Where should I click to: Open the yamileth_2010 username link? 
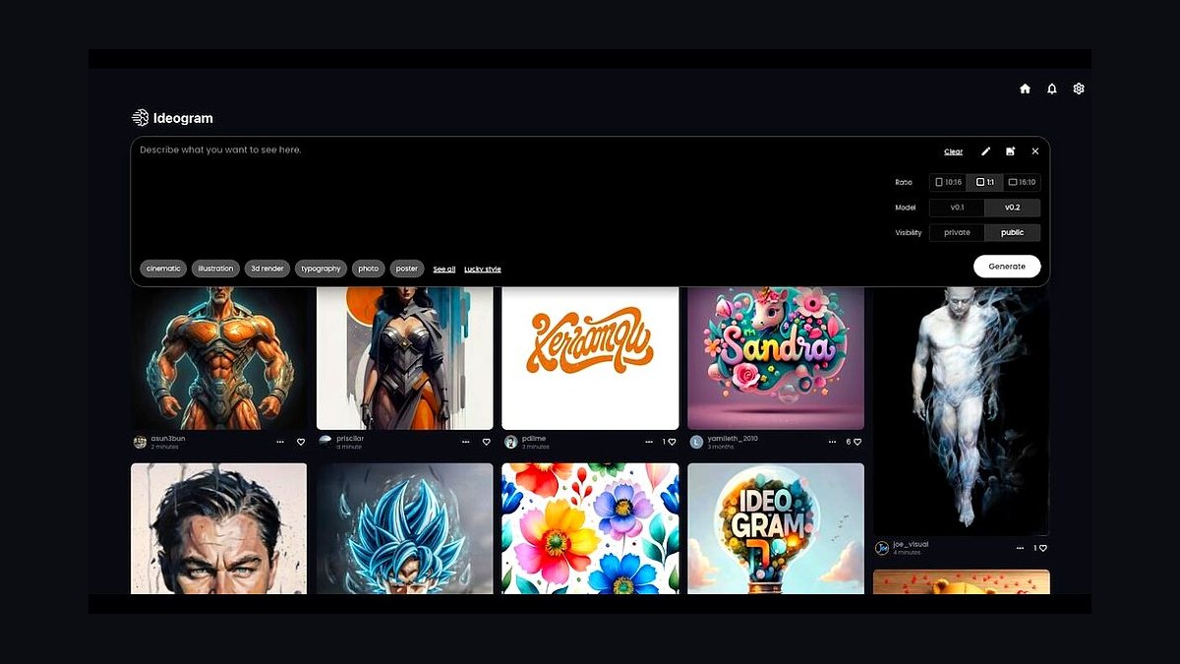[x=734, y=438]
